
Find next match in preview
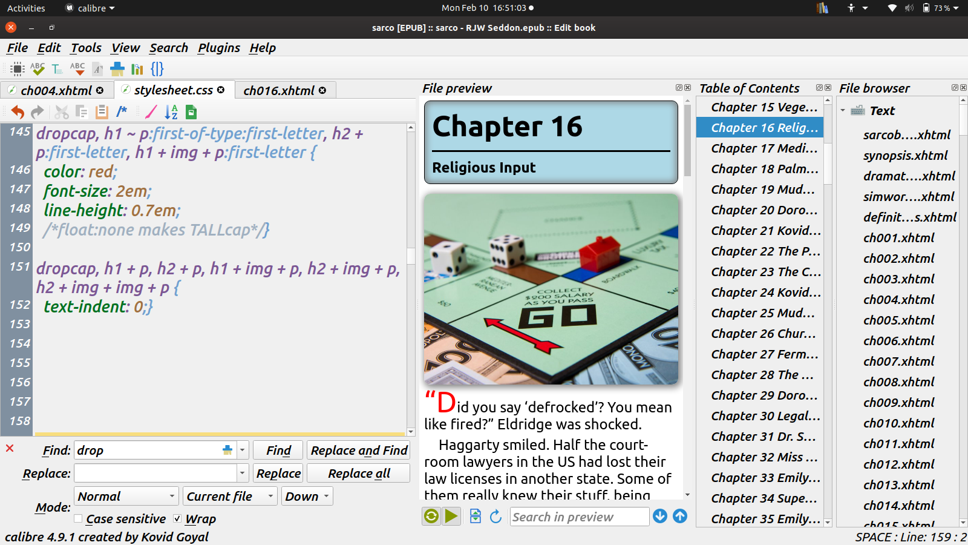[660, 516]
